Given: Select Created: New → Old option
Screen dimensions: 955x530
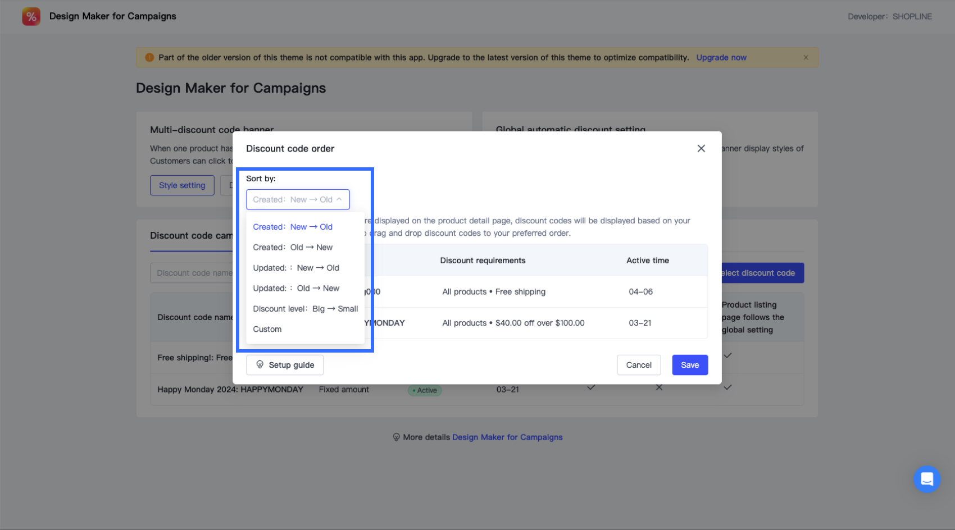Looking at the screenshot, I should click(293, 227).
